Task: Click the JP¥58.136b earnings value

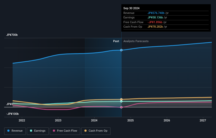Action: coord(155,17)
